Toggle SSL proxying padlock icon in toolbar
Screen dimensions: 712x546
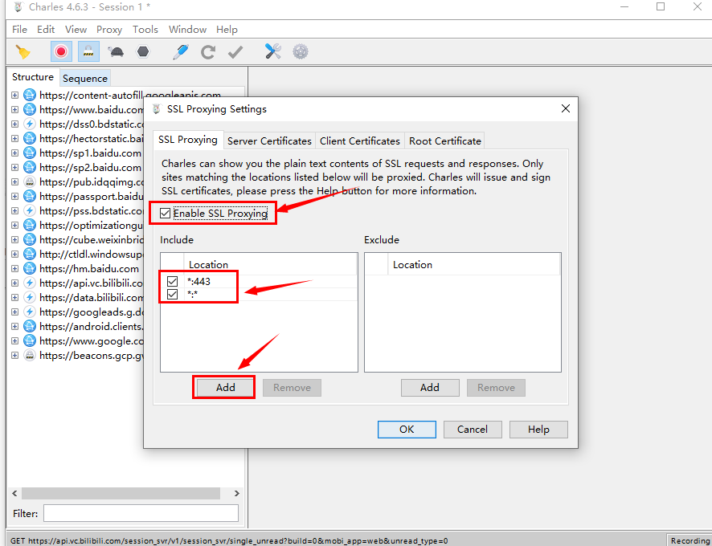click(88, 51)
